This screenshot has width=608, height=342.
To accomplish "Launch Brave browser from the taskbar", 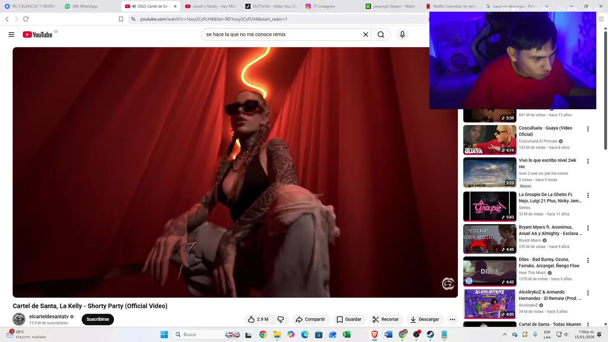I will pos(375,334).
